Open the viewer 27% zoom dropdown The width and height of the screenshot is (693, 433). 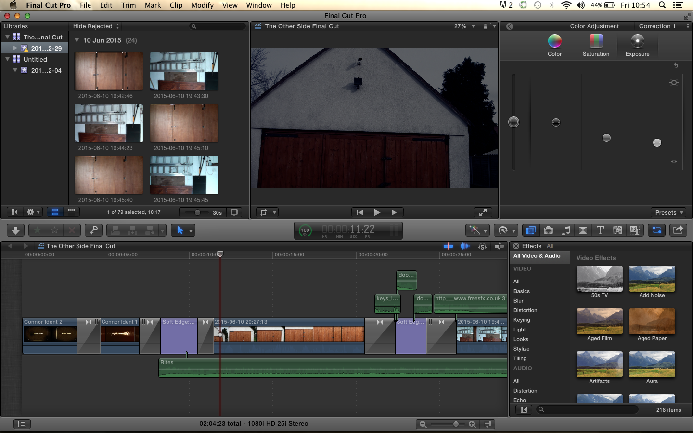pyautogui.click(x=464, y=26)
